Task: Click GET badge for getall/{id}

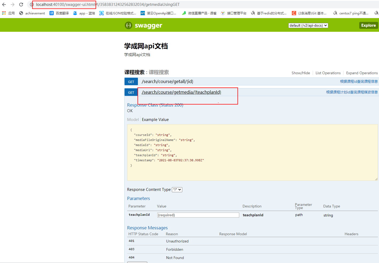Action: [x=131, y=82]
